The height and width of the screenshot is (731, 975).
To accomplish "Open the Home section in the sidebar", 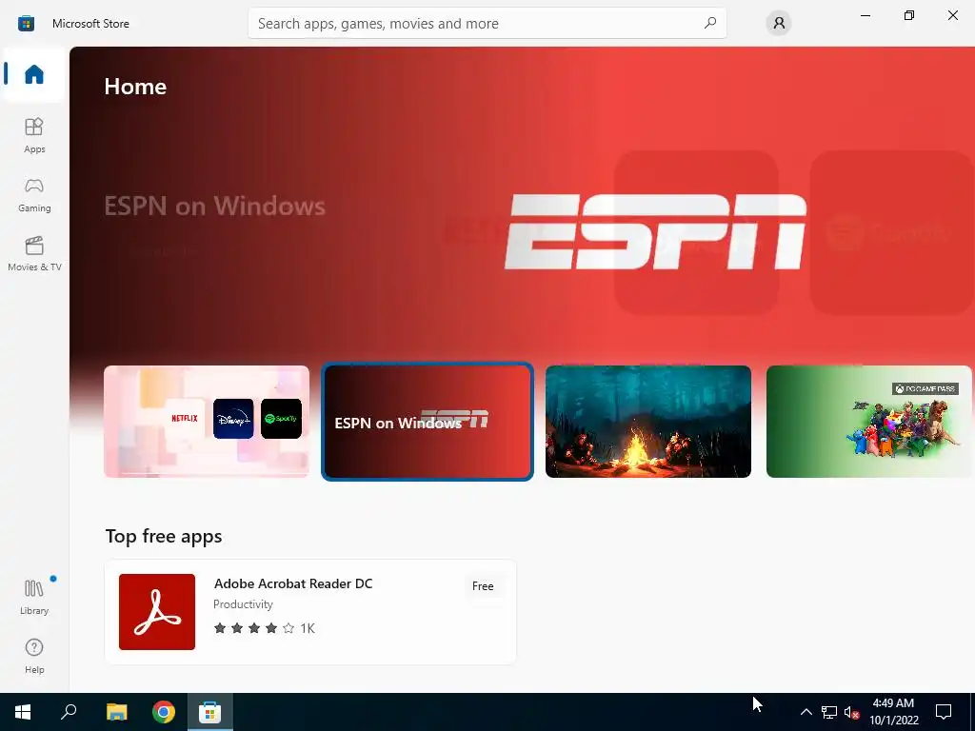I will [x=34, y=74].
